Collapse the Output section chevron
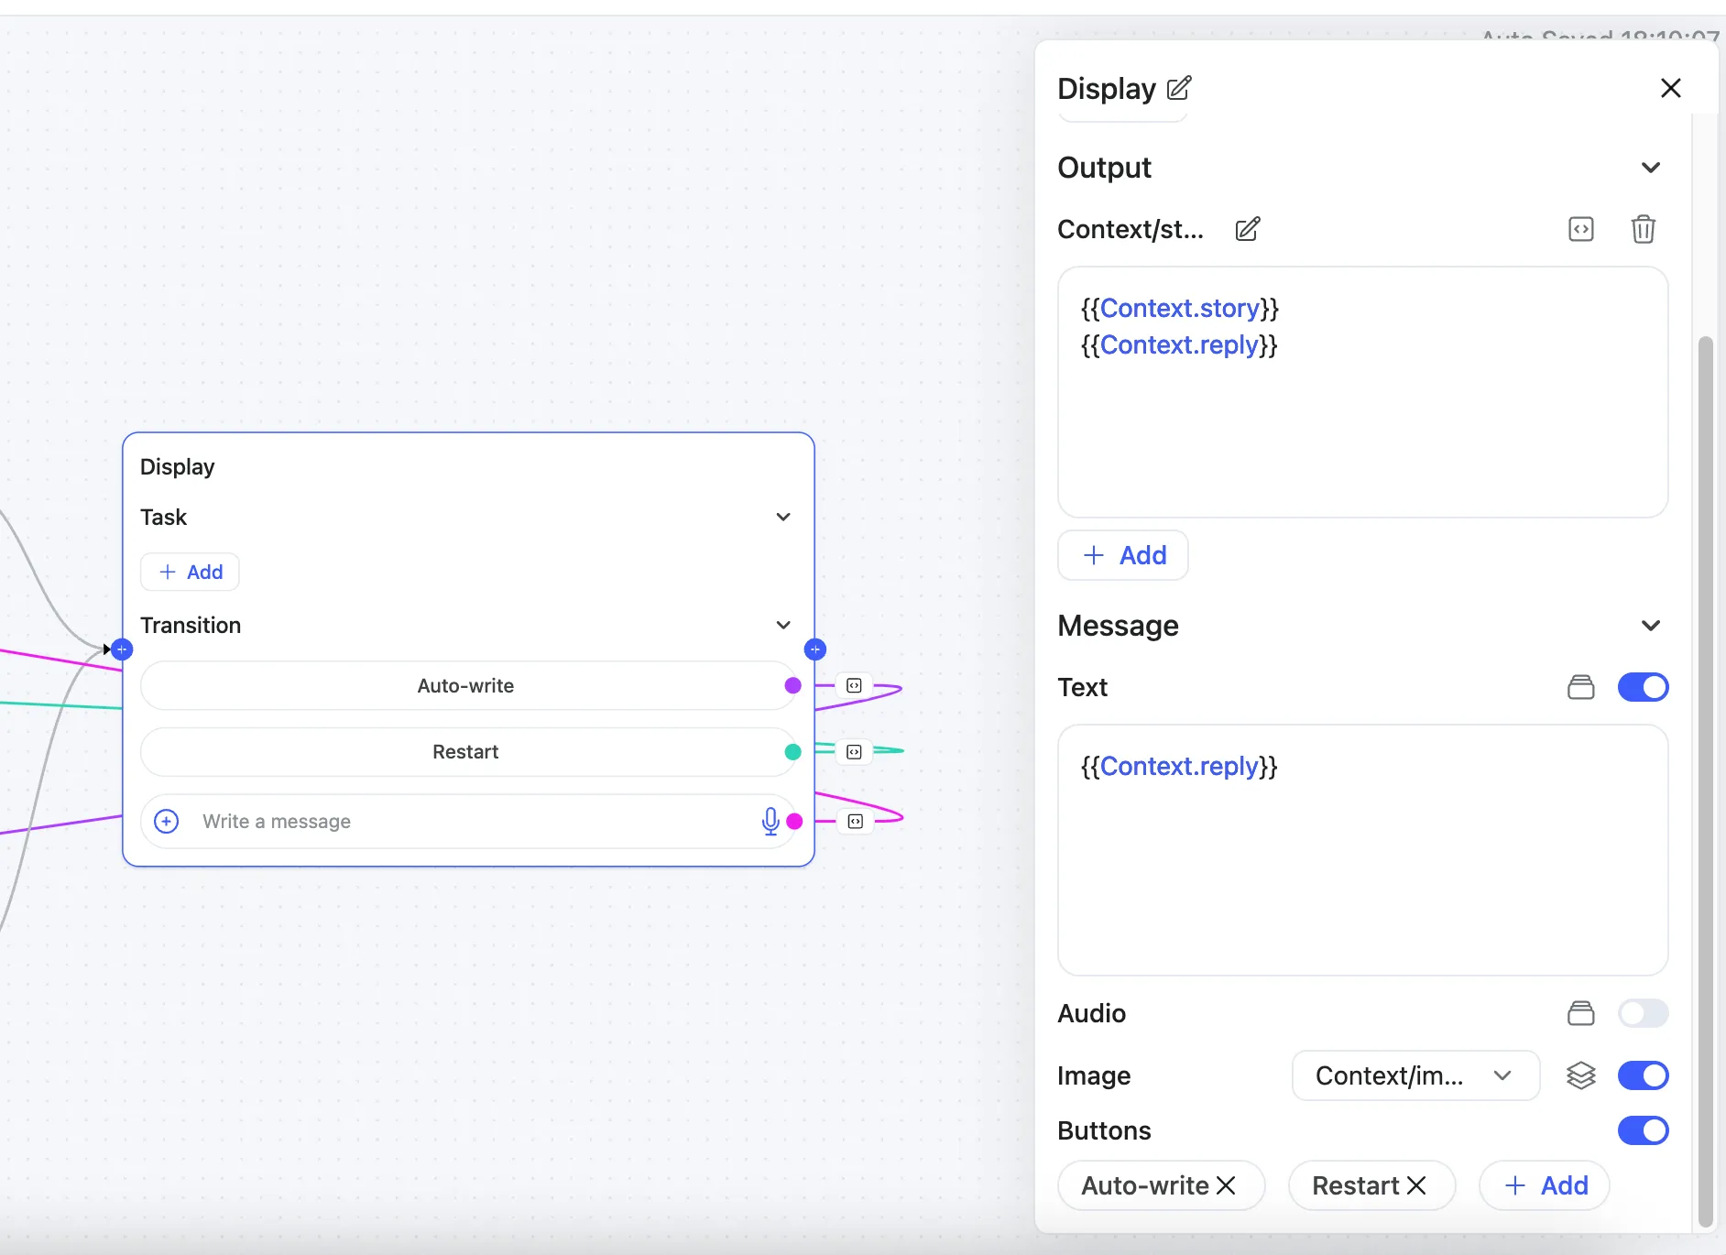The height and width of the screenshot is (1255, 1726). [x=1650, y=168]
